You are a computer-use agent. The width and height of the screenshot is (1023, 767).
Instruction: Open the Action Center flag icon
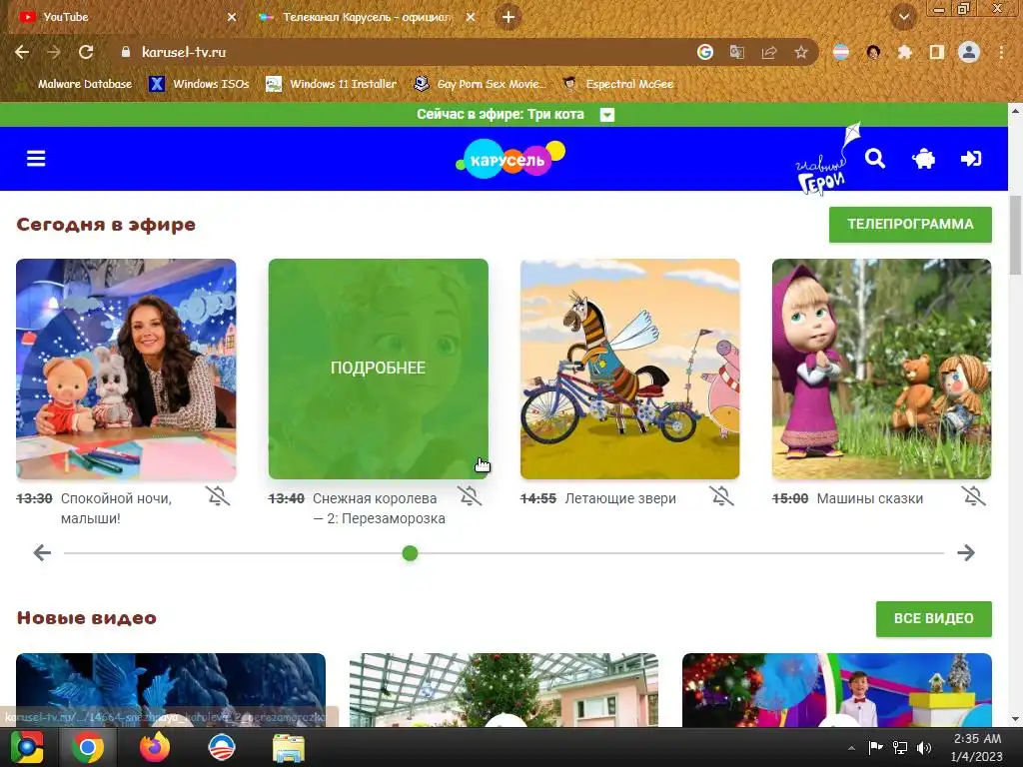[875, 748]
